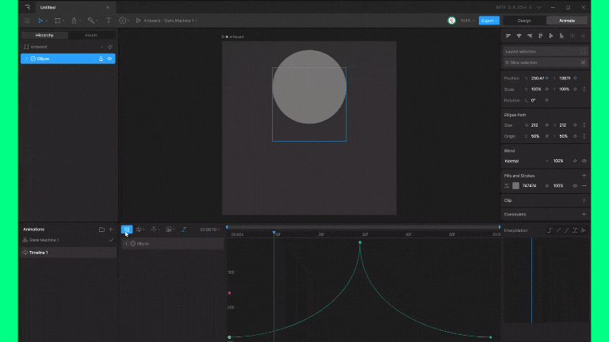Image resolution: width=609 pixels, height=342 pixels.
Task: Select the Text tool
Action: point(109,21)
